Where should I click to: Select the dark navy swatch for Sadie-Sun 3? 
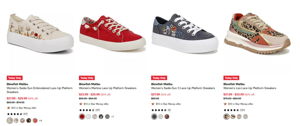[x=154, y=116]
